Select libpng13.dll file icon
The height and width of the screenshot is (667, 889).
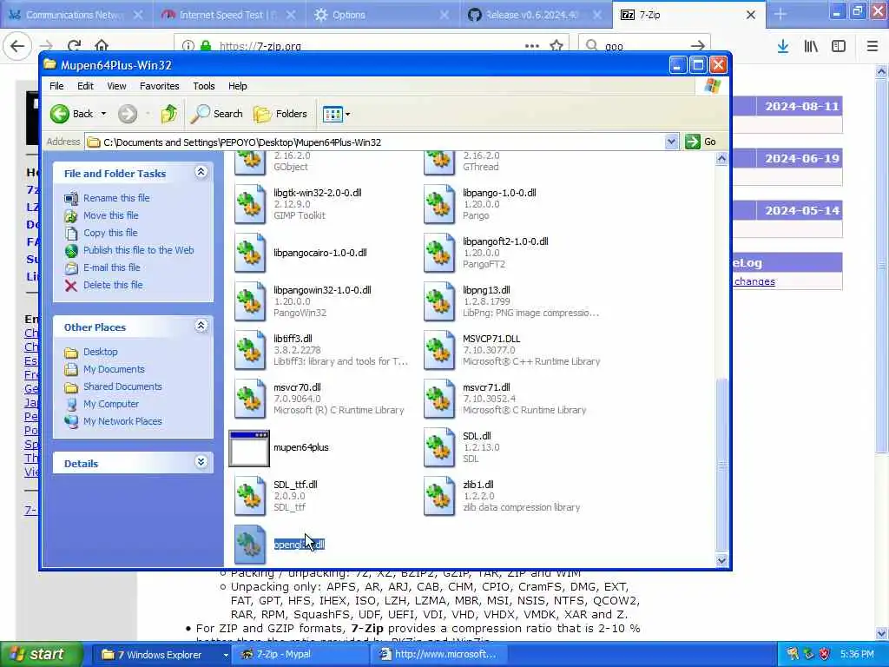click(438, 301)
